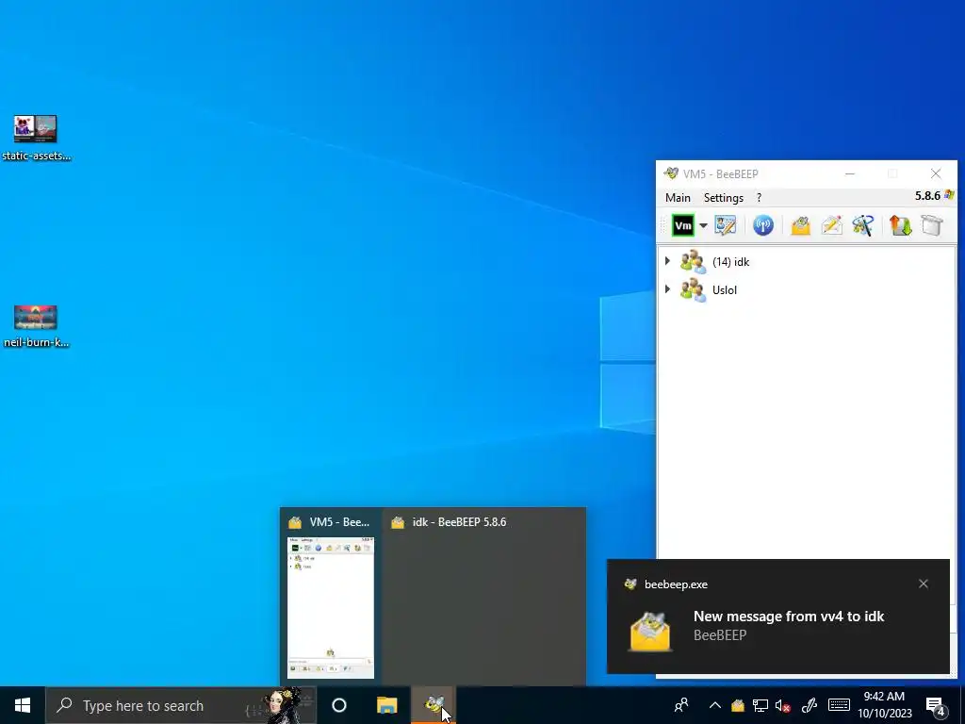Open File Explorer from the taskbar
Image resolution: width=965 pixels, height=724 pixels.
click(x=387, y=705)
